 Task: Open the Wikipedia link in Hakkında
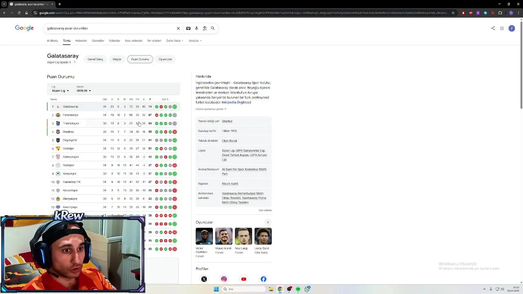click(236, 102)
